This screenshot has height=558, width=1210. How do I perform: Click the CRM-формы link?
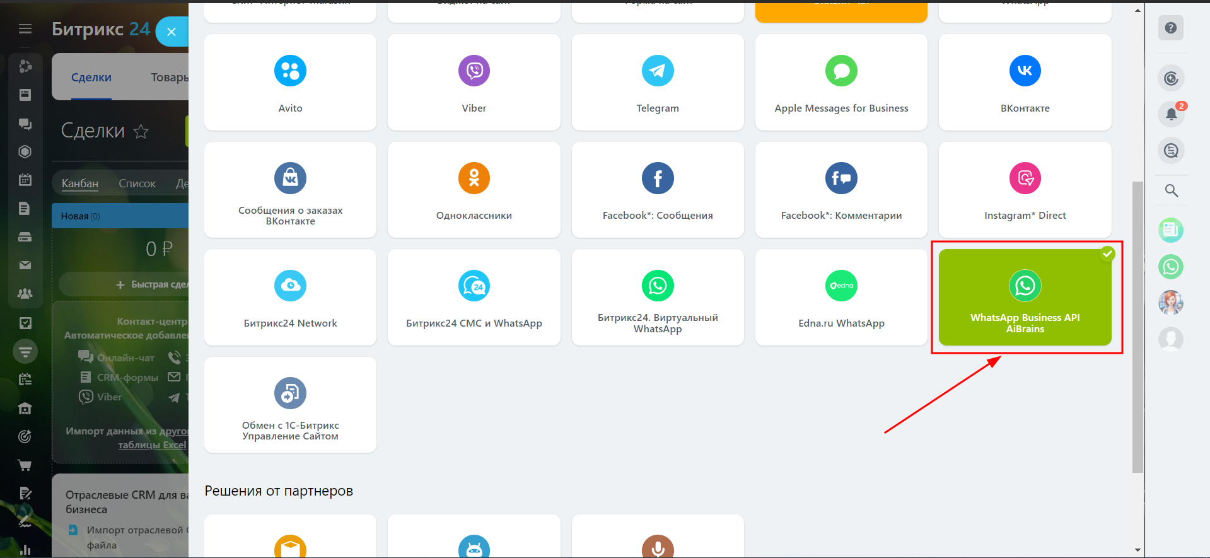click(120, 377)
